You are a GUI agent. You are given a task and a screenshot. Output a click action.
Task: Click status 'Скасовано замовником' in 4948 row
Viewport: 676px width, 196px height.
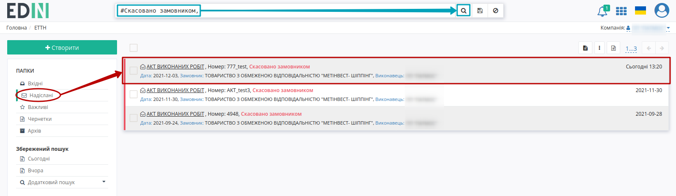click(271, 114)
